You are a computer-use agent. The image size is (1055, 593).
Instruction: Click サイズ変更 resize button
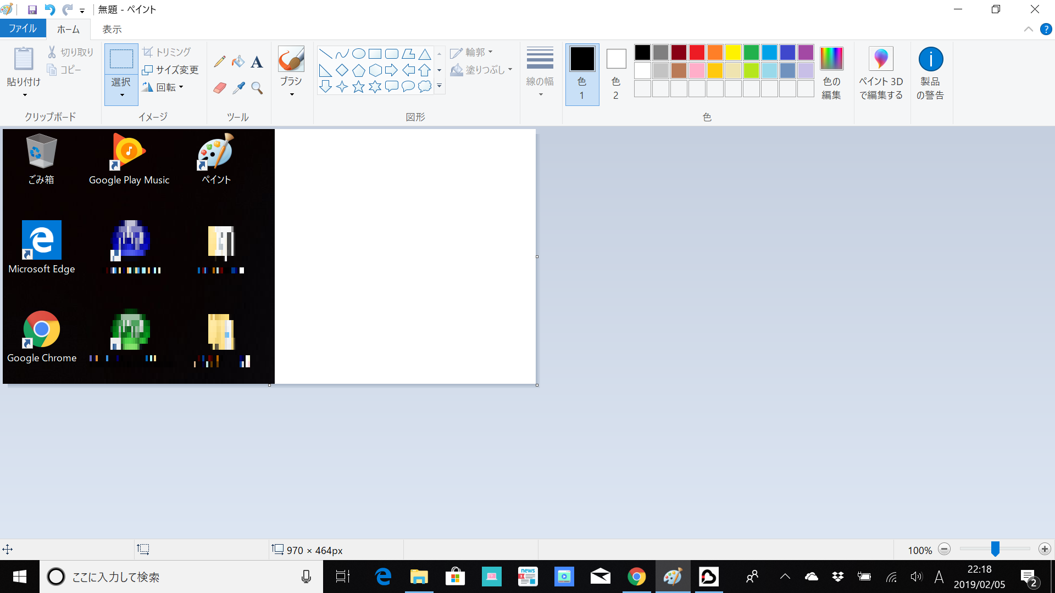[x=170, y=70]
